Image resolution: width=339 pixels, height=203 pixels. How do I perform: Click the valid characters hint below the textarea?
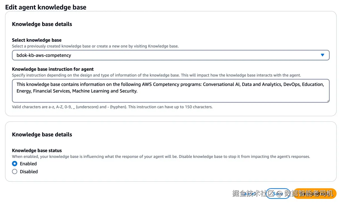(112, 107)
